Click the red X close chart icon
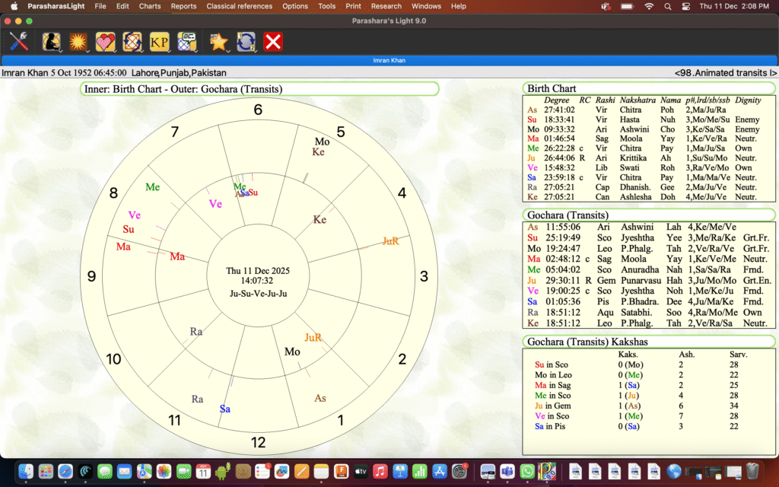 click(273, 41)
